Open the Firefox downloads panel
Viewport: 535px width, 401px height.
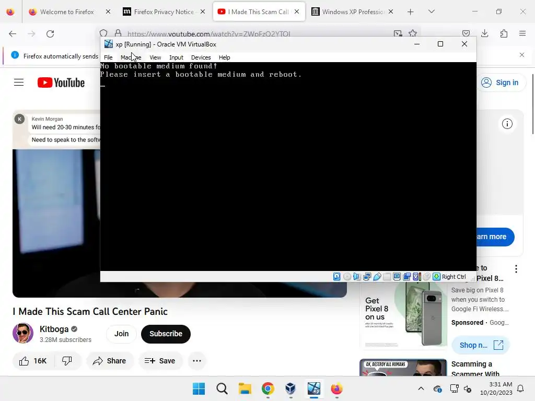(x=484, y=33)
